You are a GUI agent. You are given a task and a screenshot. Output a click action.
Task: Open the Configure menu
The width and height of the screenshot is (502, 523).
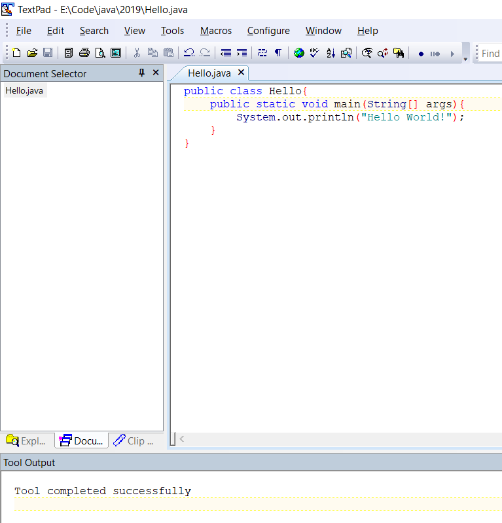[268, 31]
